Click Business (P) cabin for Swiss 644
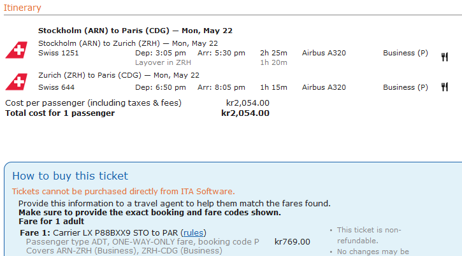 point(405,87)
